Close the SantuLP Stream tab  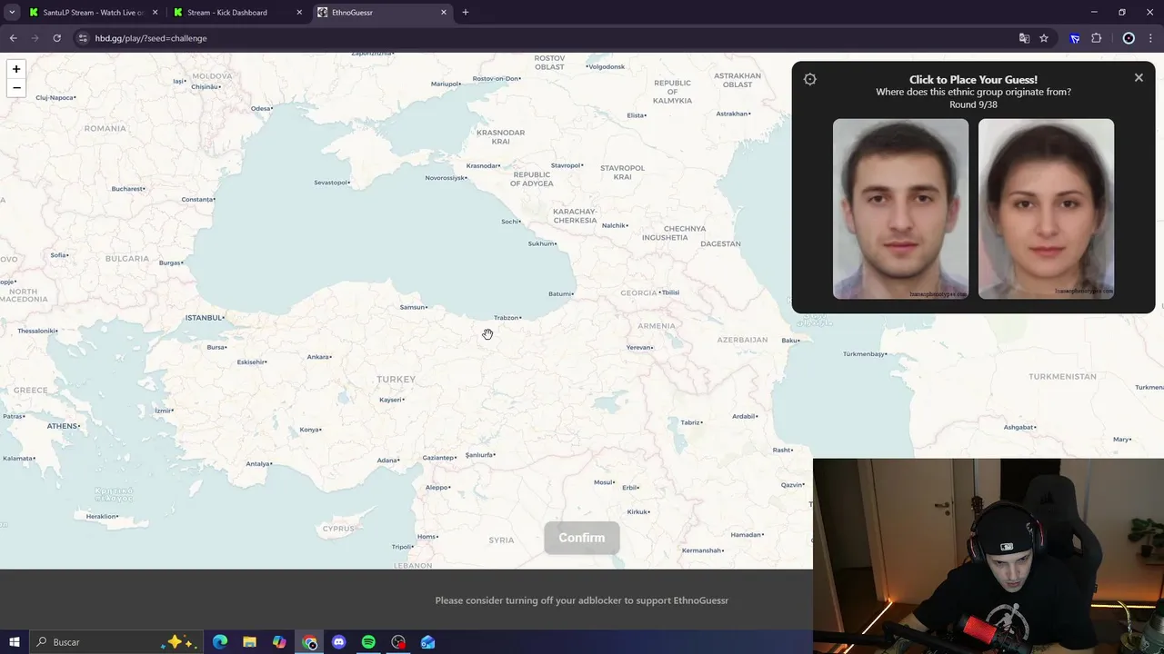point(155,13)
